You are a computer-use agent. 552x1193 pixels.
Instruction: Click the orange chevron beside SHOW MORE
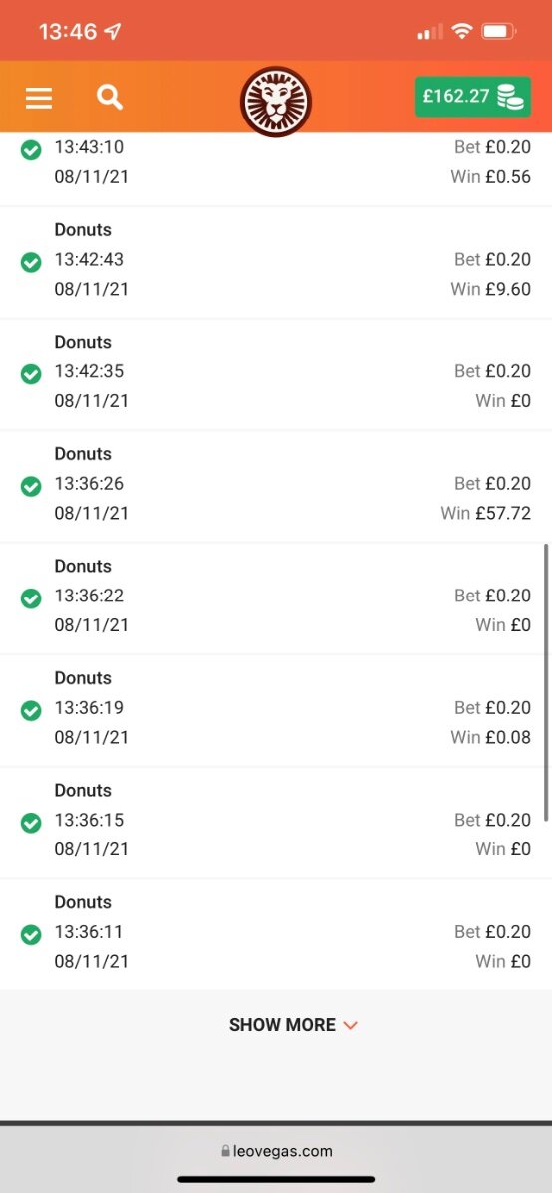point(351,1025)
